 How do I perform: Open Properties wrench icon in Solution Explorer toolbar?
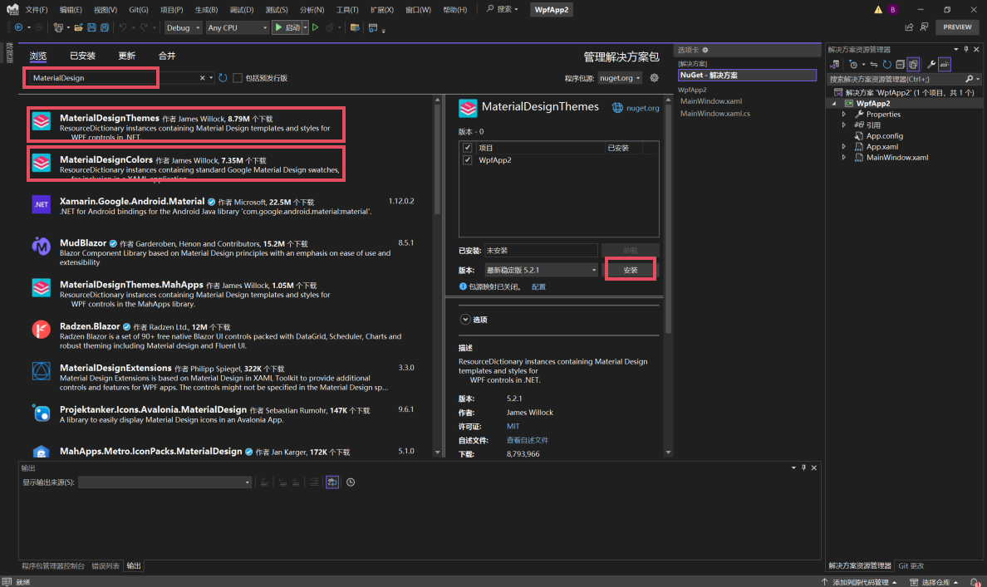(931, 64)
